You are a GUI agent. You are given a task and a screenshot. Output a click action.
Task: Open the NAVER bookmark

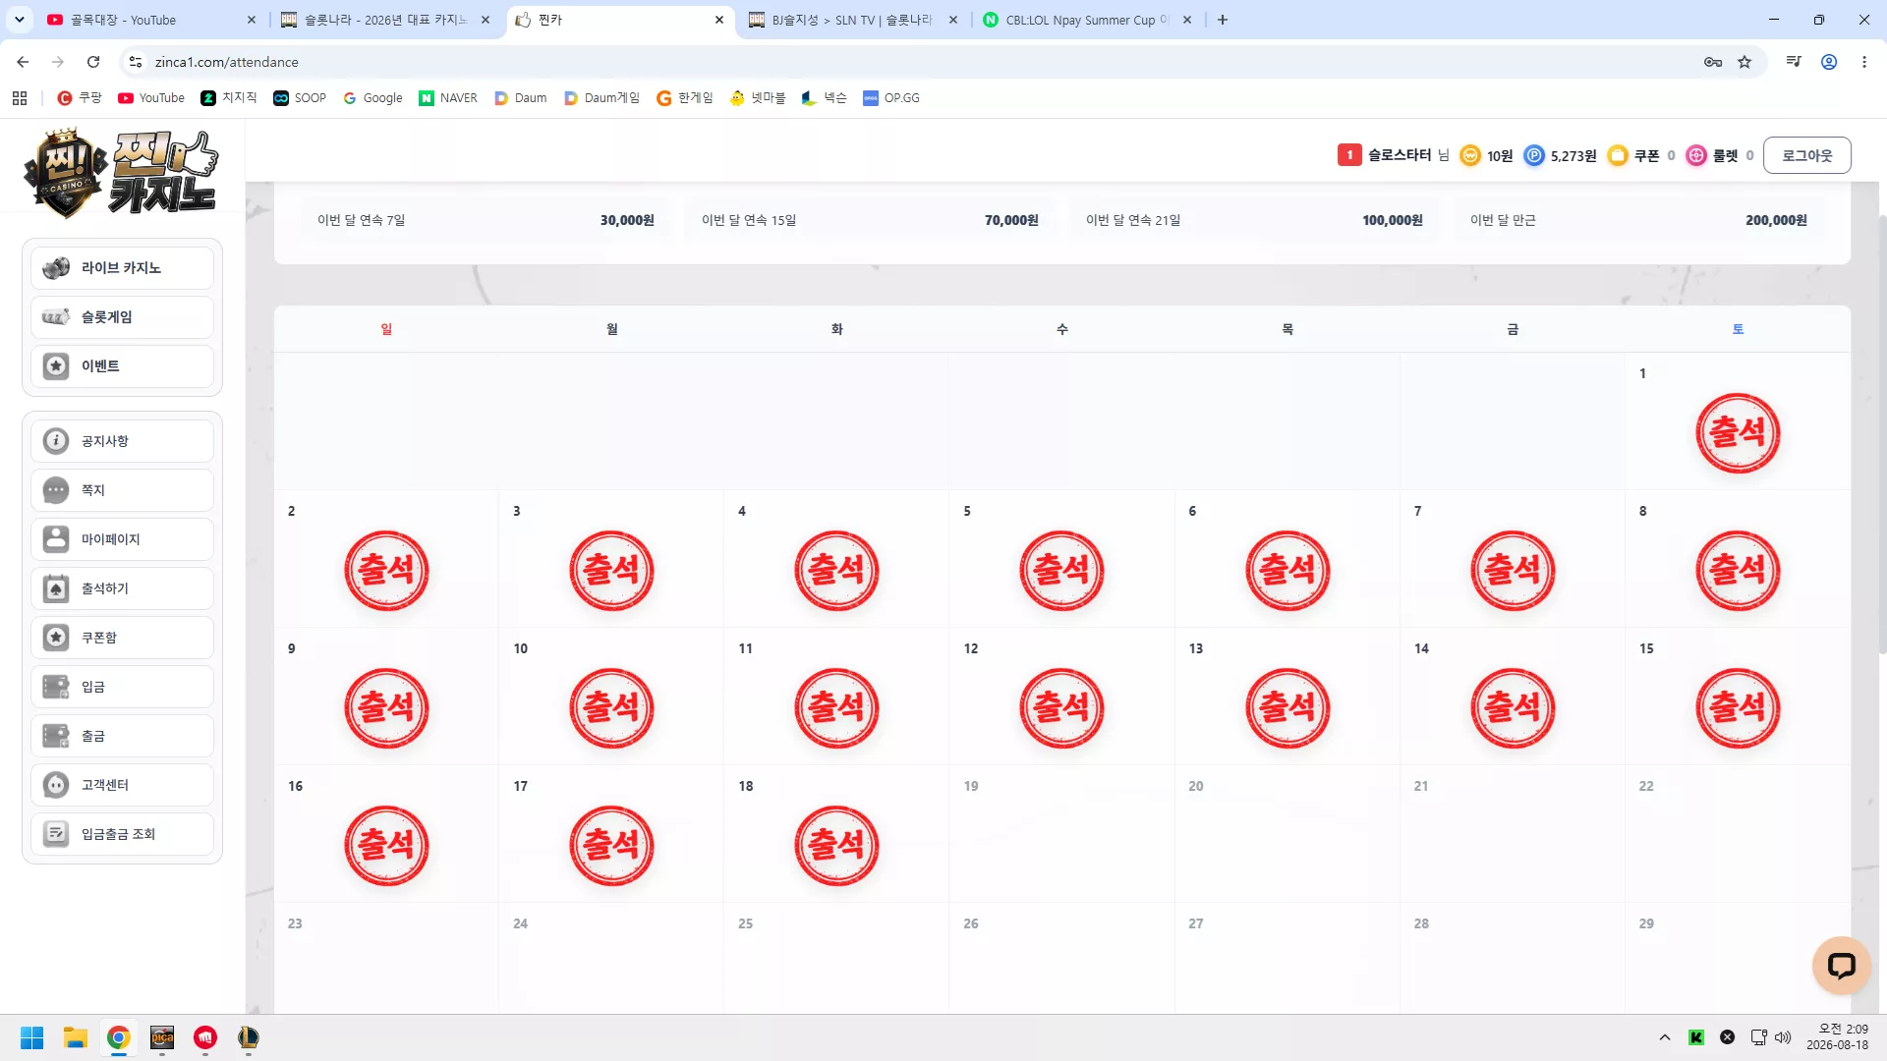pos(448,98)
